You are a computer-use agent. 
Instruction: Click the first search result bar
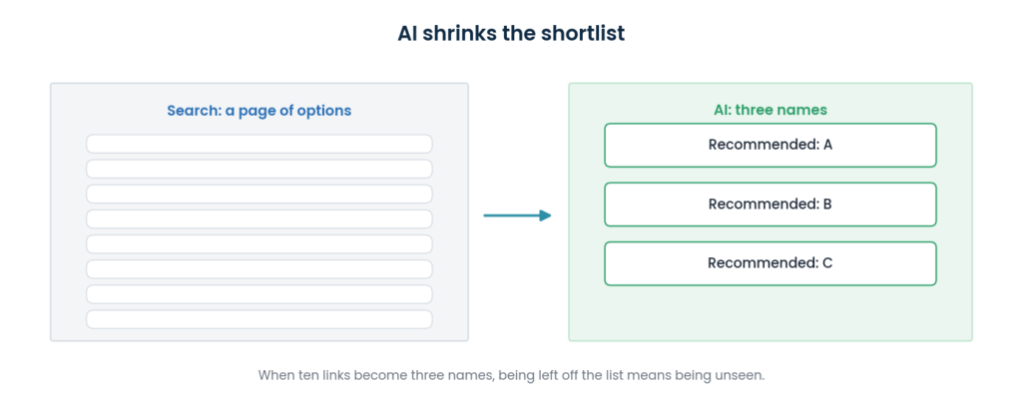tap(259, 144)
